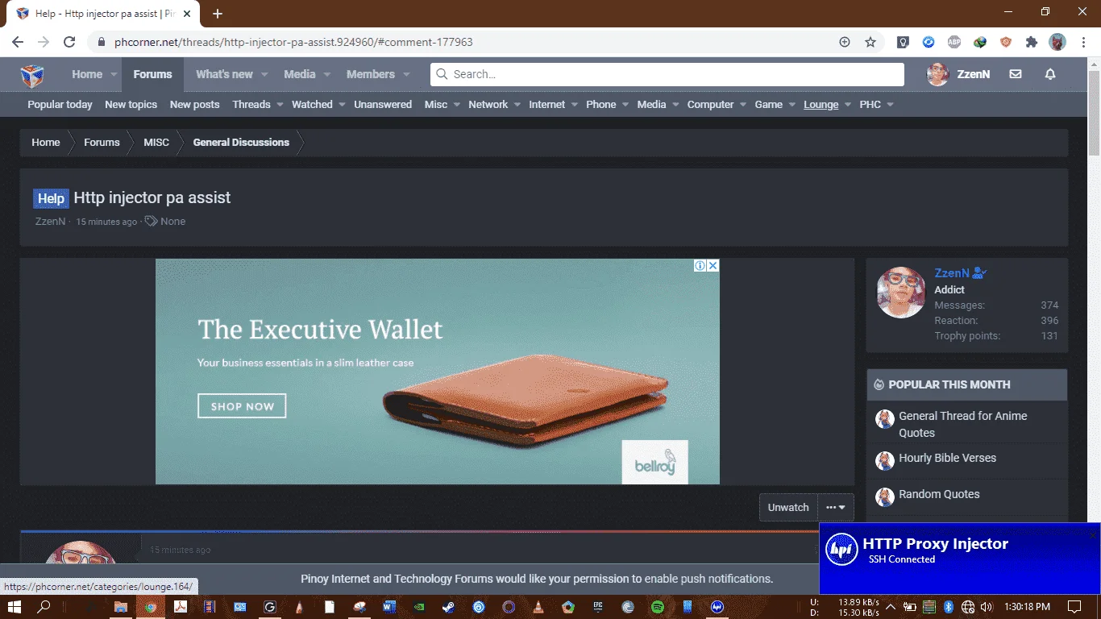Click the Windows Start button
Viewport: 1101px width, 619px height.
14,607
